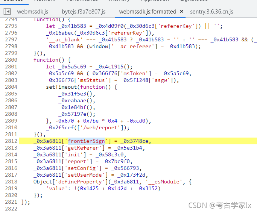The image size is (257, 212).
Task: Click the '__ac_blank' string
Action: pyautogui.click(x=65, y=39)
